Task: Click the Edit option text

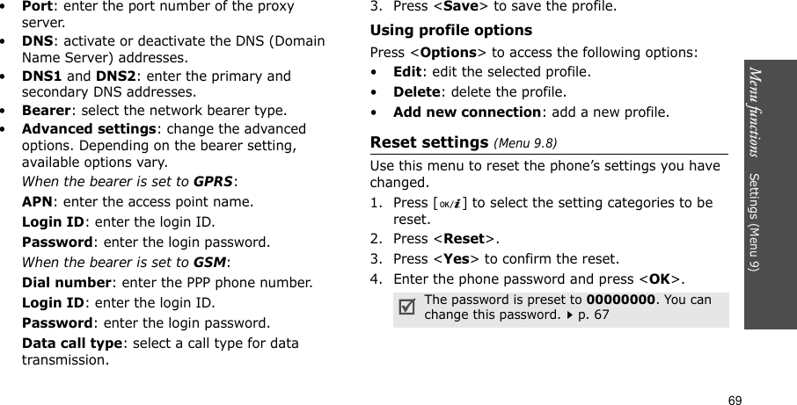Action: pyautogui.click(x=407, y=70)
